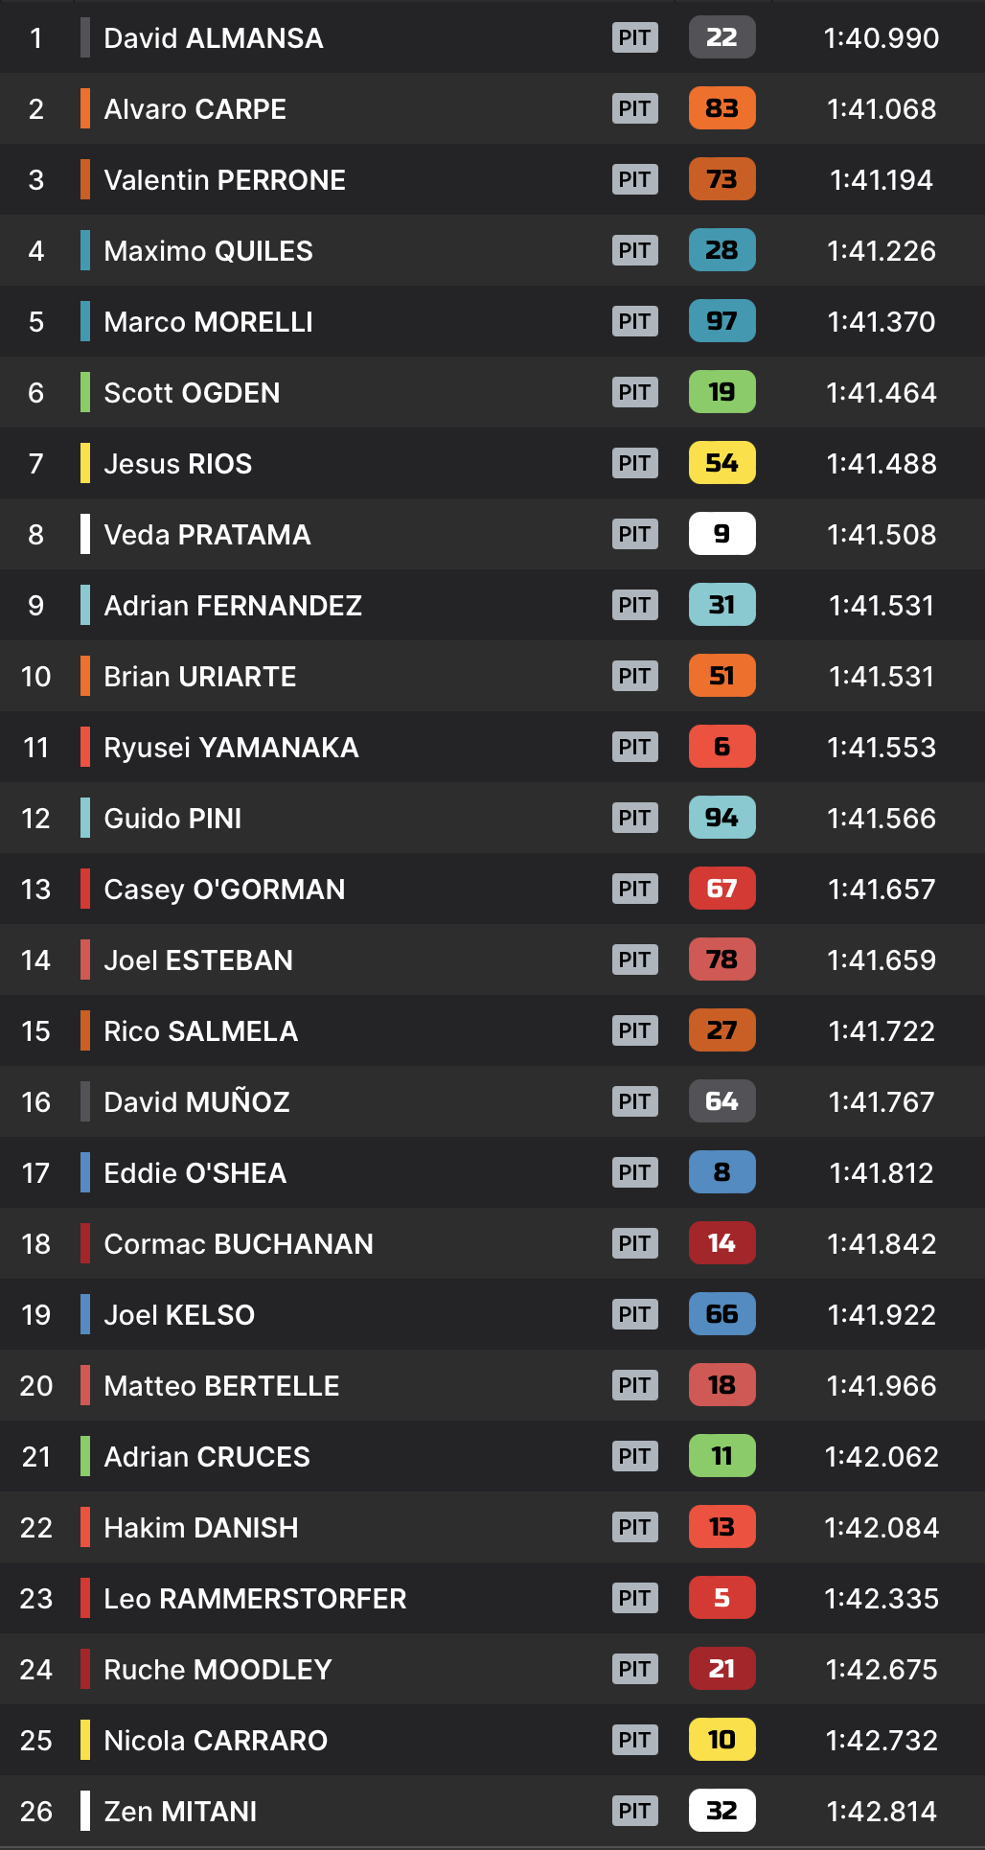Click the orange 83 rider number badge

[722, 108]
